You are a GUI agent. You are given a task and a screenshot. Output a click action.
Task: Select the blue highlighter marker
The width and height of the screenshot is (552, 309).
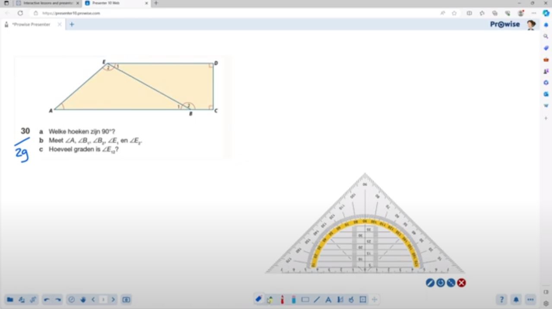(x=294, y=299)
